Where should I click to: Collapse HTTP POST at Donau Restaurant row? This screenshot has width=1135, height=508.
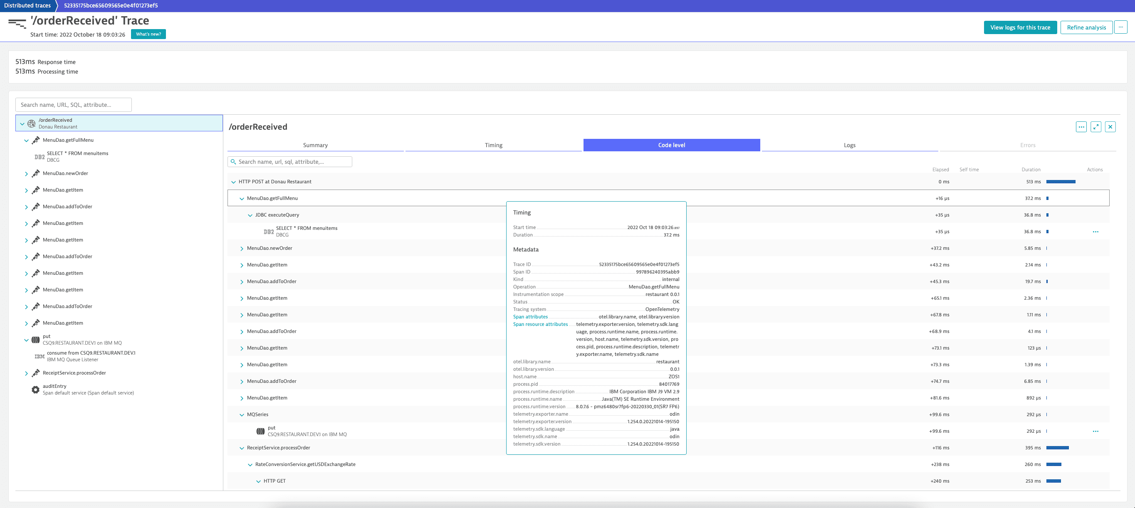click(x=233, y=182)
